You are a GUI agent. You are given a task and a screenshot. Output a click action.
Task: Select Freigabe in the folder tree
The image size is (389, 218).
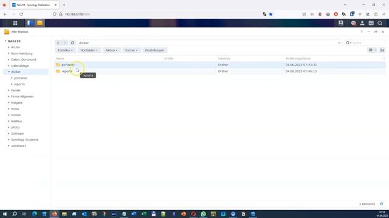pos(16,103)
